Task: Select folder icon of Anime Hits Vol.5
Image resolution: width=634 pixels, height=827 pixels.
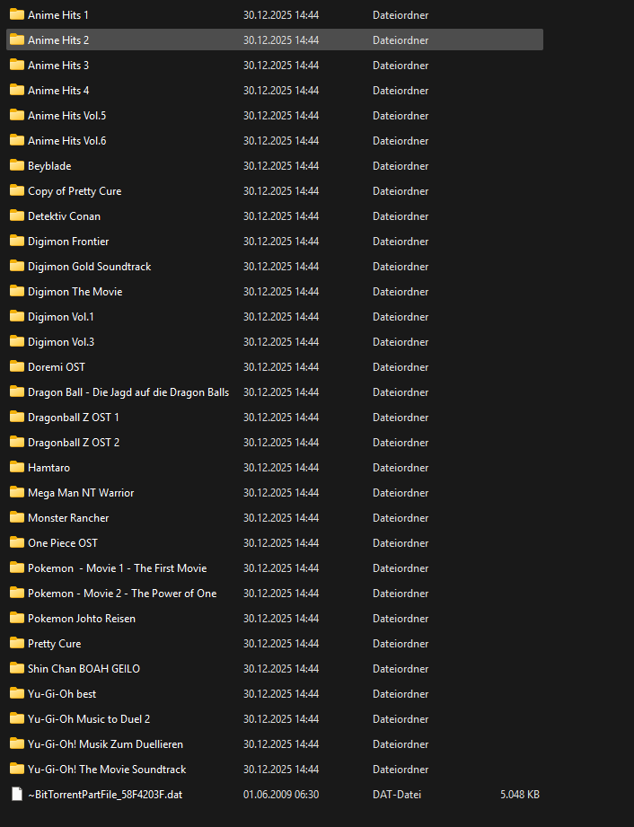Action: click(17, 115)
